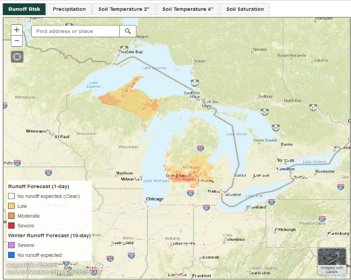Click the Low runoff legend swatch
351x280 pixels.
click(x=11, y=206)
